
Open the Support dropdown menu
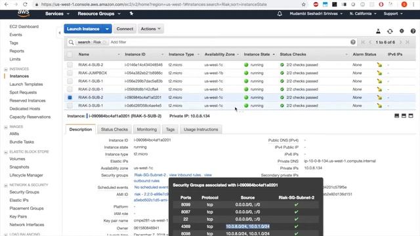click(x=393, y=14)
